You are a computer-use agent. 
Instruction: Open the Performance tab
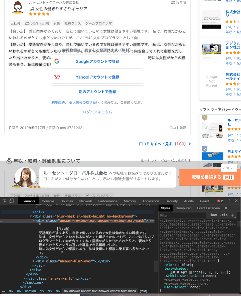point(108,201)
